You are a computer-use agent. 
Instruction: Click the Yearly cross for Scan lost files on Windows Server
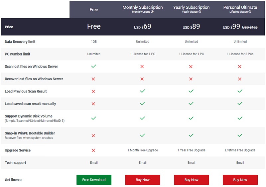pos(191,67)
